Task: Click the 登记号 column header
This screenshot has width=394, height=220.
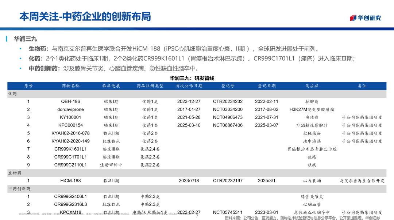Action: [228, 86]
